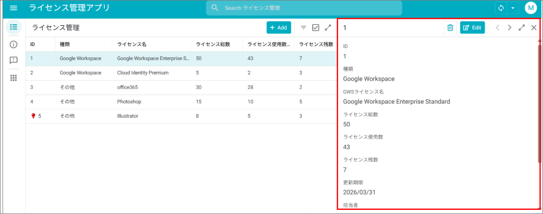543x214 pixels.
Task: Sort by the ライセンス残数 column header
Action: 316,44
